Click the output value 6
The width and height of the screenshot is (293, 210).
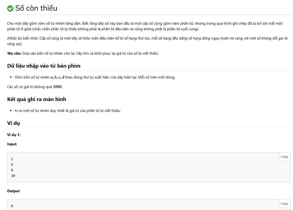12,206
